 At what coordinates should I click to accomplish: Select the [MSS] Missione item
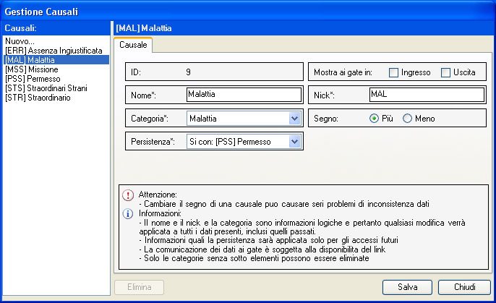(31, 69)
